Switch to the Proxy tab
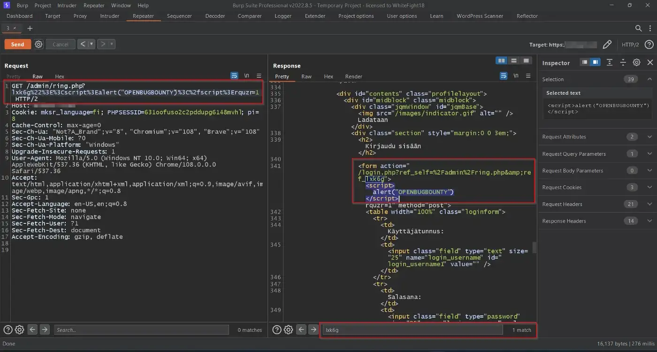657x352 pixels. [x=80, y=16]
